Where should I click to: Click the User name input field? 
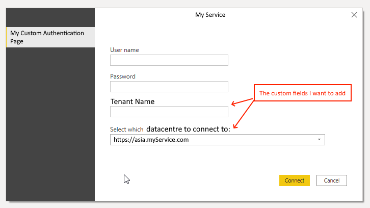click(x=169, y=60)
